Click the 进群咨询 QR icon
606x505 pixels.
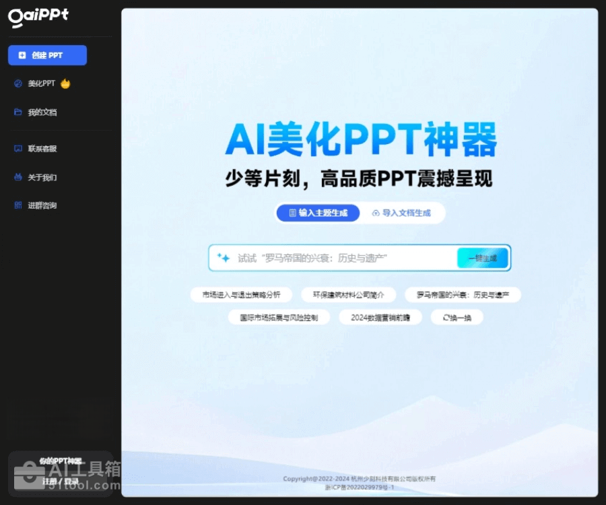[18, 205]
